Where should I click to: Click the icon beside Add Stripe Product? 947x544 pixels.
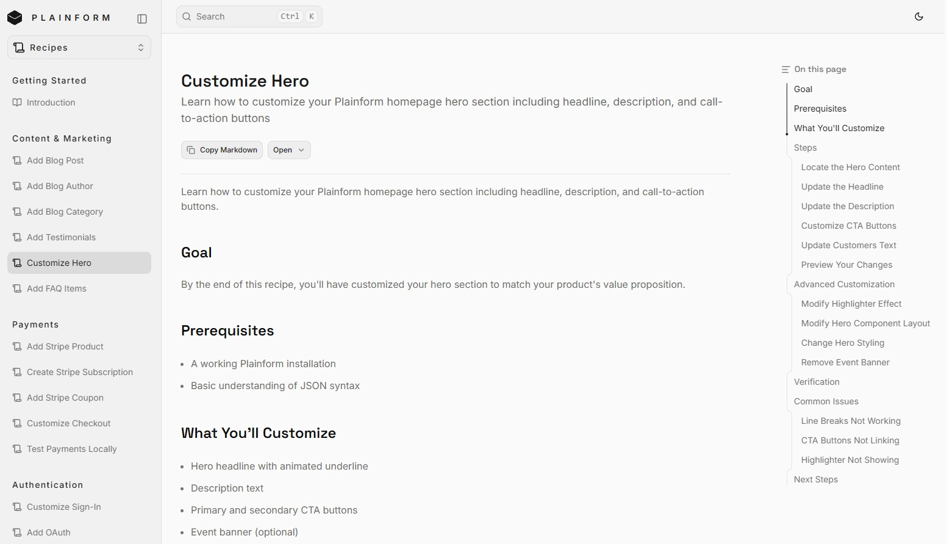click(x=17, y=346)
